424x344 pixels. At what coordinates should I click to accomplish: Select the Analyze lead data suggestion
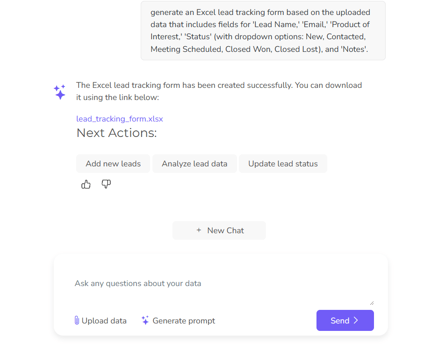(x=194, y=164)
